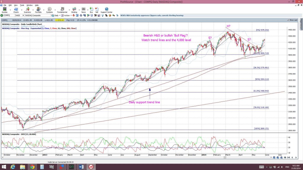Click the [50%] 3594.2119 Fibonacci label
Viewport: 303px width, 170px height.
point(262,79)
